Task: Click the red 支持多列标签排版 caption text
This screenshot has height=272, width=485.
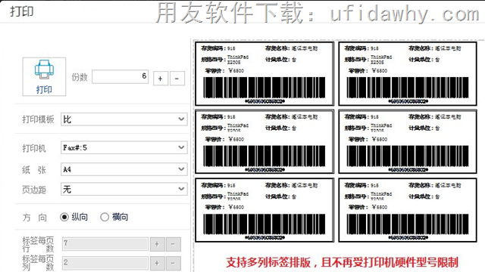Action: point(342,262)
